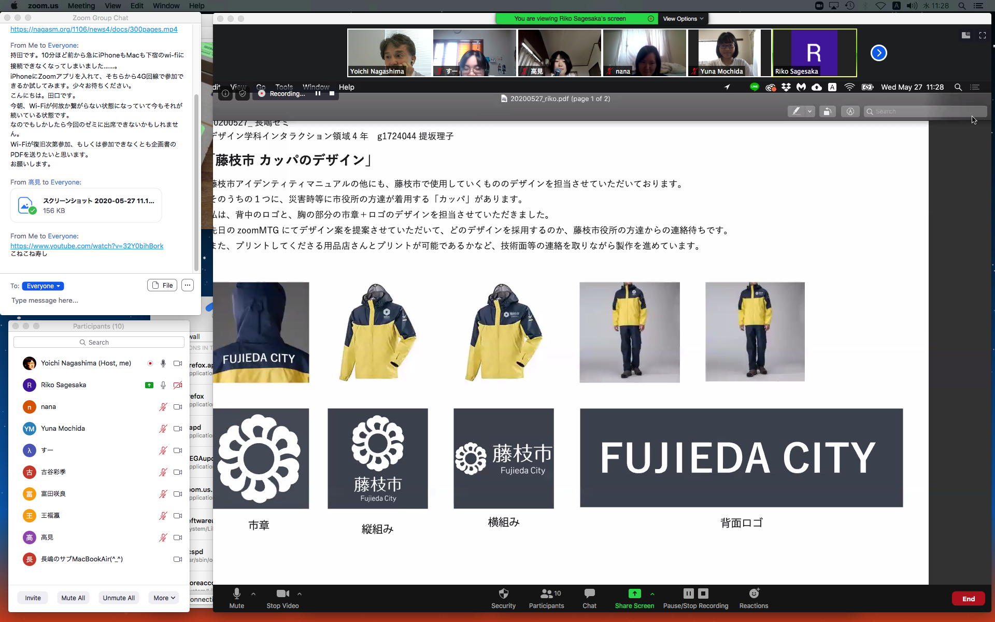This screenshot has width=995, height=622.
Task: Open the Everyone recipient dropdown
Action: coord(43,286)
